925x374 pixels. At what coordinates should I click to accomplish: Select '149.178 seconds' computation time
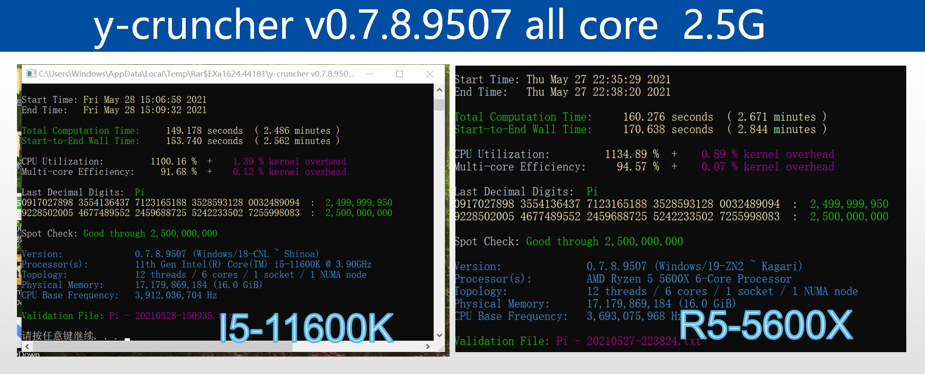204,131
